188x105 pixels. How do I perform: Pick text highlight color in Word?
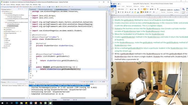click(x=135, y=12)
